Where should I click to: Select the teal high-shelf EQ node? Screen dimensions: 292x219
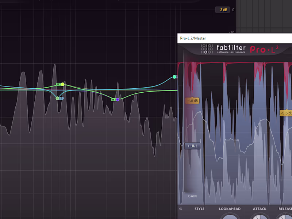(174, 77)
